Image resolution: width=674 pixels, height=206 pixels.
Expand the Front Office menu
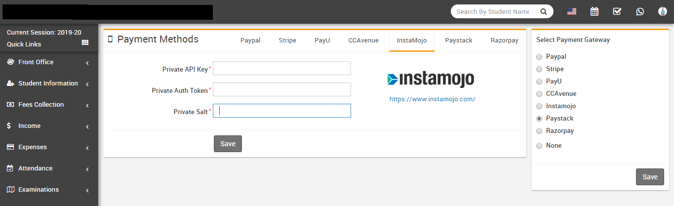(x=48, y=62)
